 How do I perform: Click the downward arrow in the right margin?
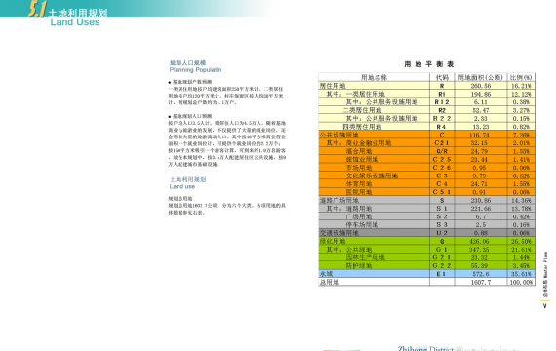click(x=545, y=306)
